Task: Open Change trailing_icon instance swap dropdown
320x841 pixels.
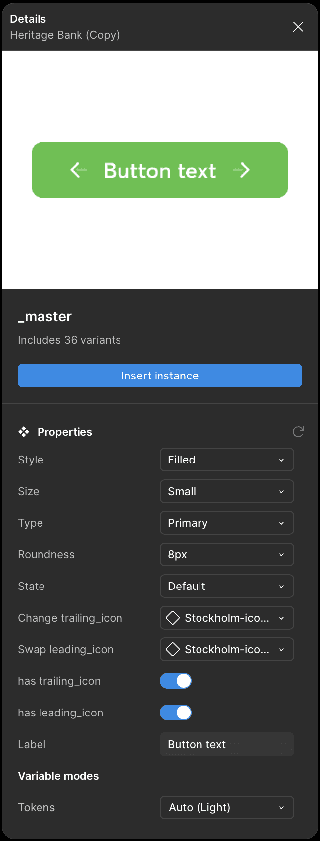Action: pos(227,618)
